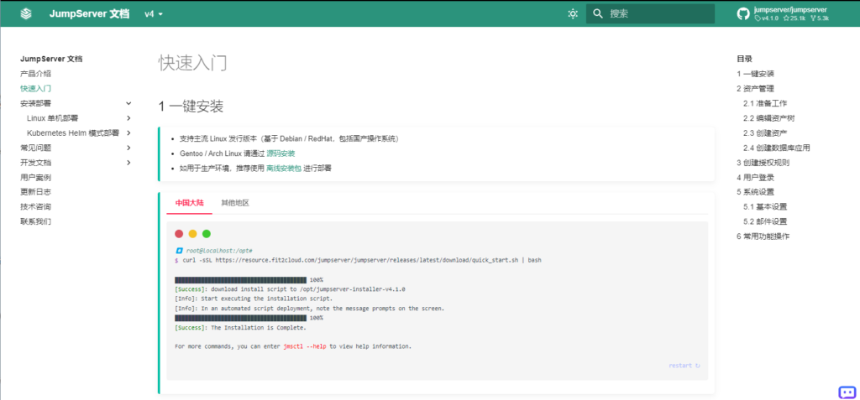
Task: Open the v4 version dropdown
Action: click(x=154, y=14)
